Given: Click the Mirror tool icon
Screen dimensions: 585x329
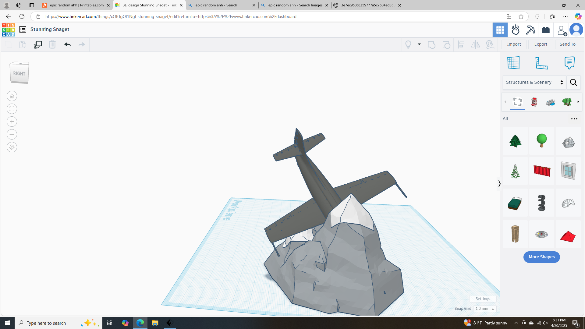Looking at the screenshot, I should coord(475,44).
